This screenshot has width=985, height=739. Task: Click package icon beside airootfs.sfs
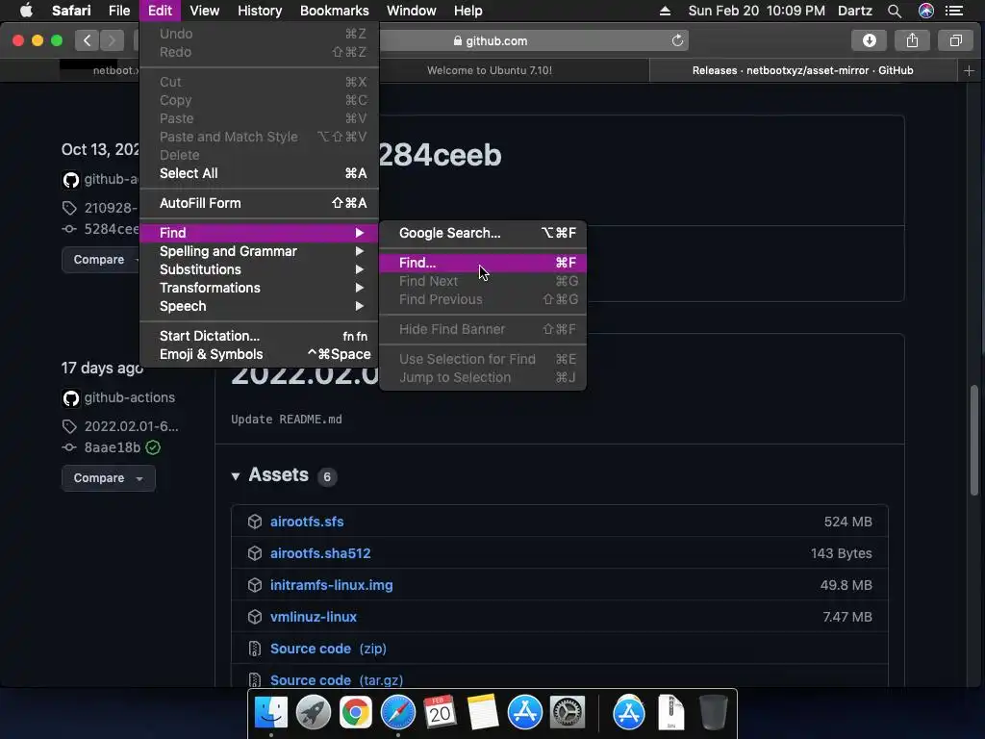click(x=254, y=522)
